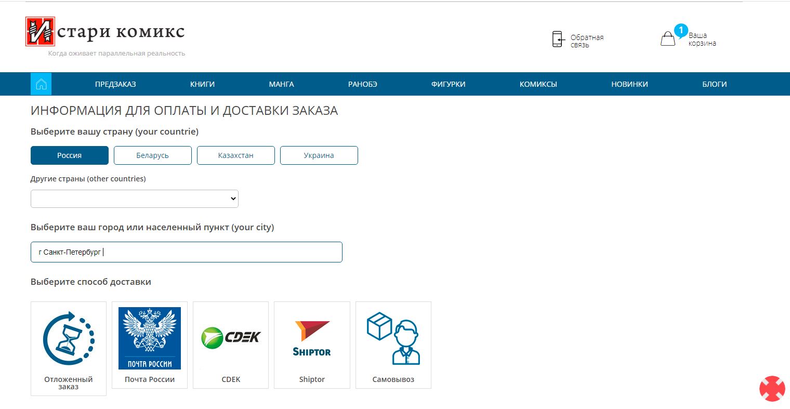This screenshot has width=790, height=409.
Task: Open the ФИГУРКИ menu item
Action: point(448,84)
